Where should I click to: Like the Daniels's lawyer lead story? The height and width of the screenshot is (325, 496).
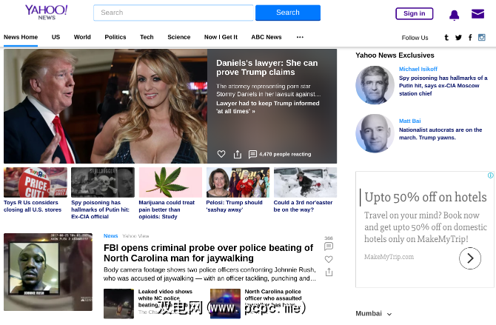point(221,154)
